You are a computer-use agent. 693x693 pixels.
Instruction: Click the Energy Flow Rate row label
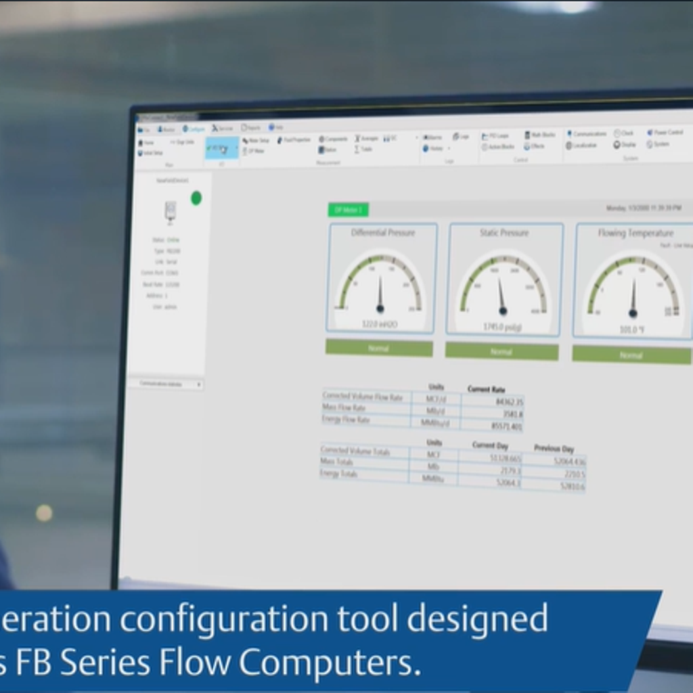tap(346, 419)
